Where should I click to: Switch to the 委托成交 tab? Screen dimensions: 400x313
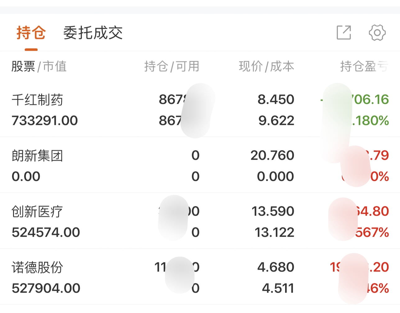[93, 33]
